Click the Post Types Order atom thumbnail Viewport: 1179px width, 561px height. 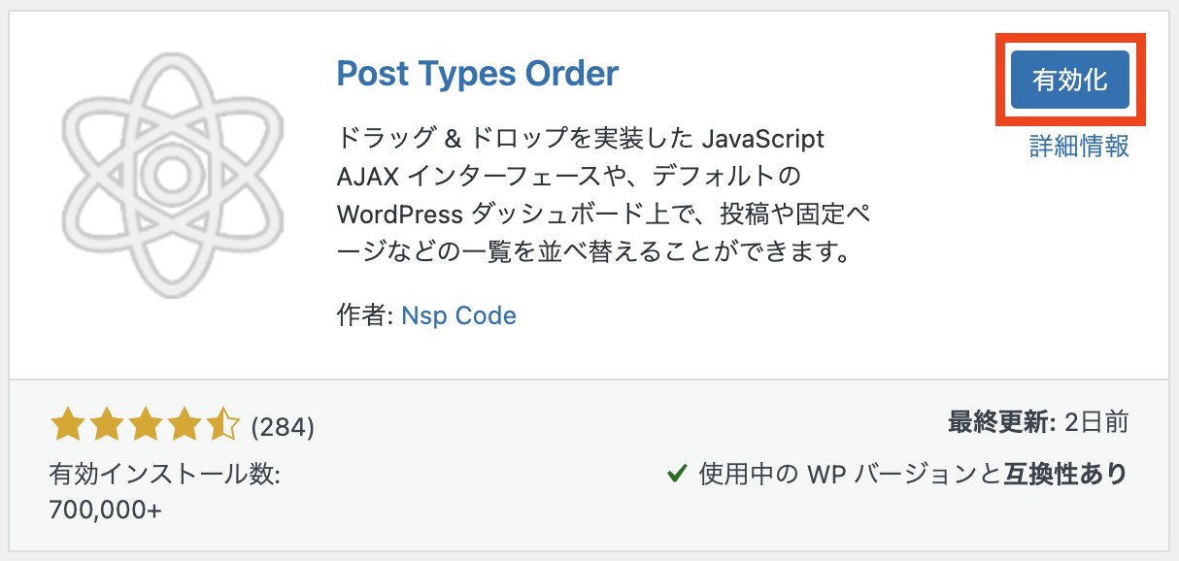(173, 175)
